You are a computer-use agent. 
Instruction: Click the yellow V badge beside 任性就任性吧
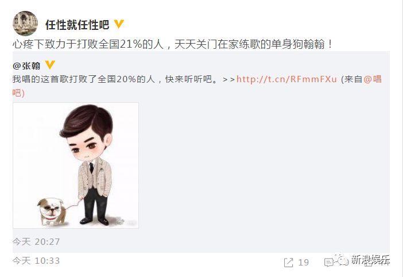(119, 24)
